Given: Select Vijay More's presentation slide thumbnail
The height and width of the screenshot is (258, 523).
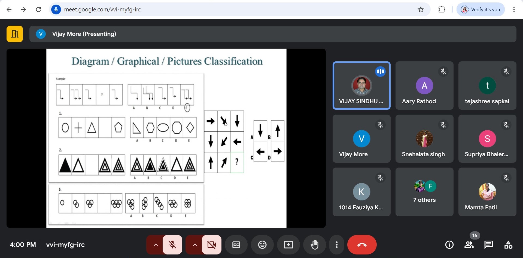Looking at the screenshot, I should tap(166, 138).
